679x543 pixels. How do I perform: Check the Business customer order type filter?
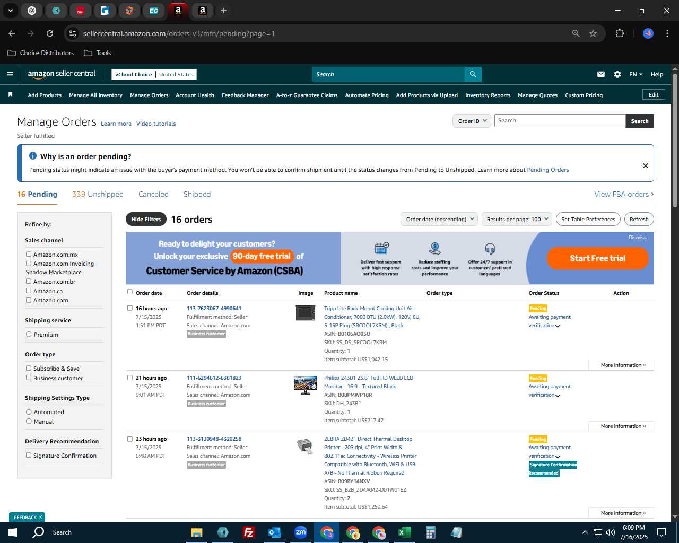point(29,378)
